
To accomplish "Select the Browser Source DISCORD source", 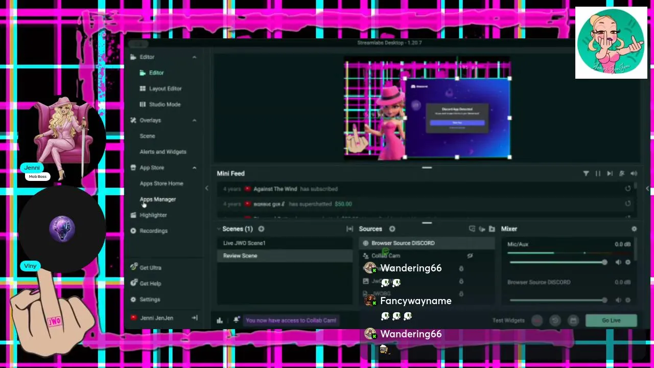I will [427, 243].
